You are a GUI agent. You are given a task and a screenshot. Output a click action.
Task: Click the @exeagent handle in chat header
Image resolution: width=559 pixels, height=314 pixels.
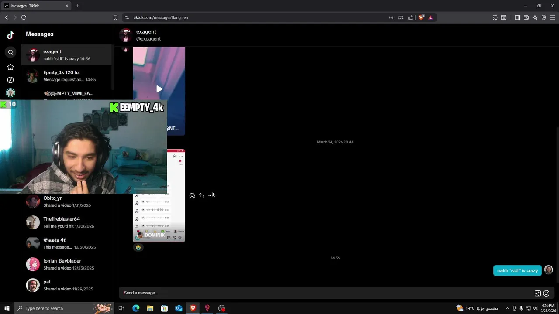click(148, 39)
